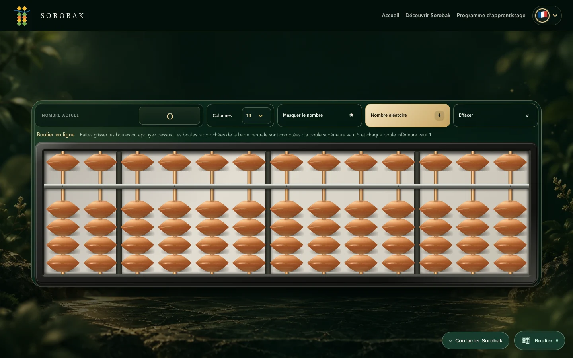Open Programme d'apprentissage menu item
The height and width of the screenshot is (358, 573).
tap(491, 16)
